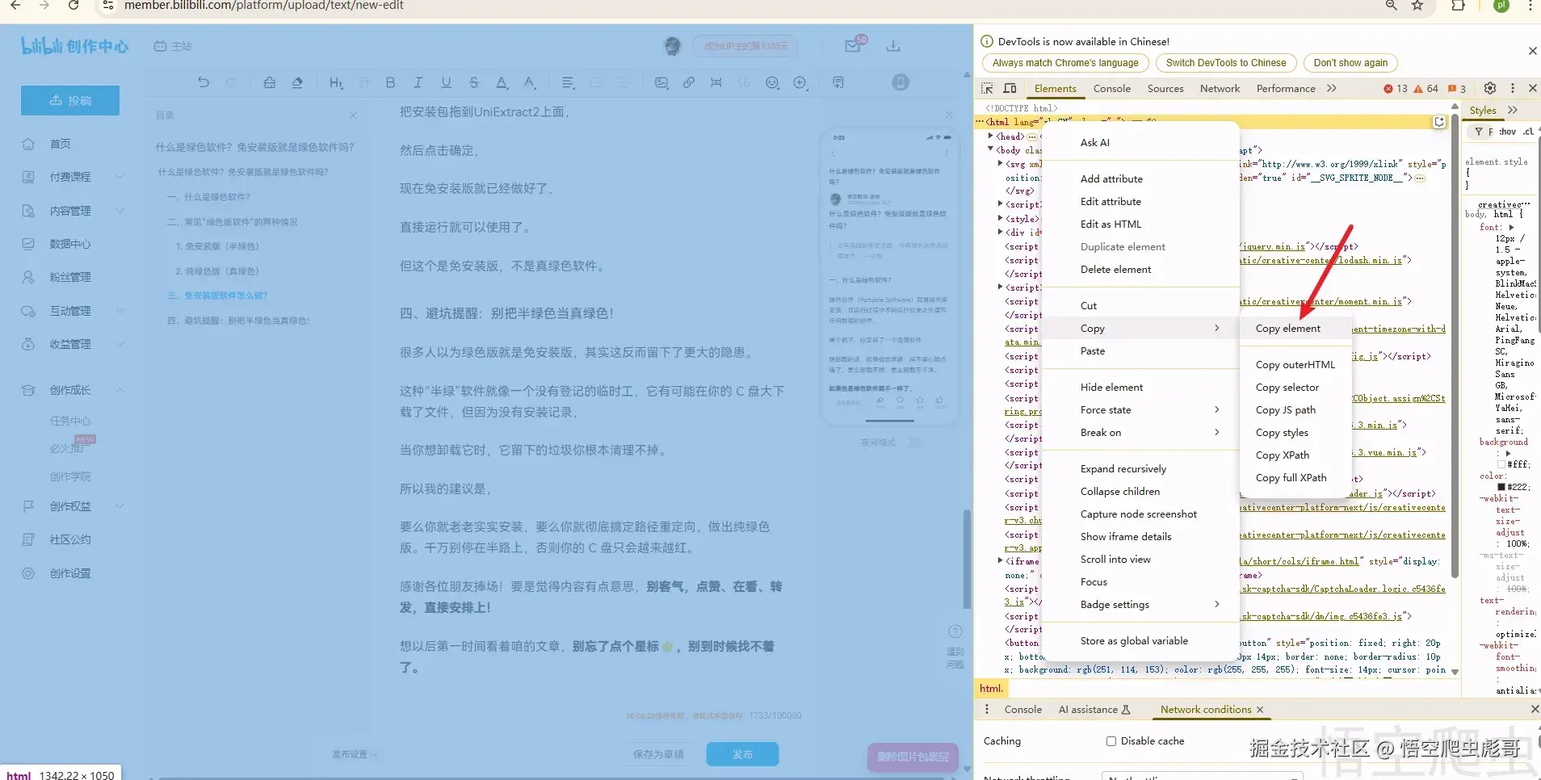The height and width of the screenshot is (780, 1541).
Task: Click the emoji icon in the editor toolbar
Action: click(773, 82)
